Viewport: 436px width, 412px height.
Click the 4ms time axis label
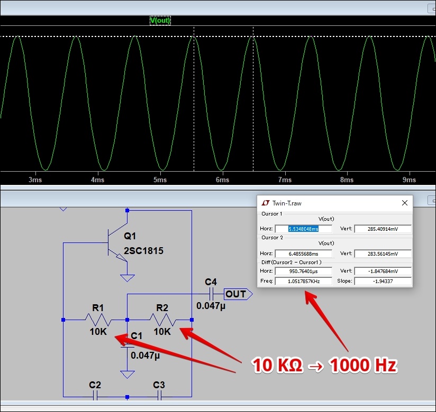97,180
